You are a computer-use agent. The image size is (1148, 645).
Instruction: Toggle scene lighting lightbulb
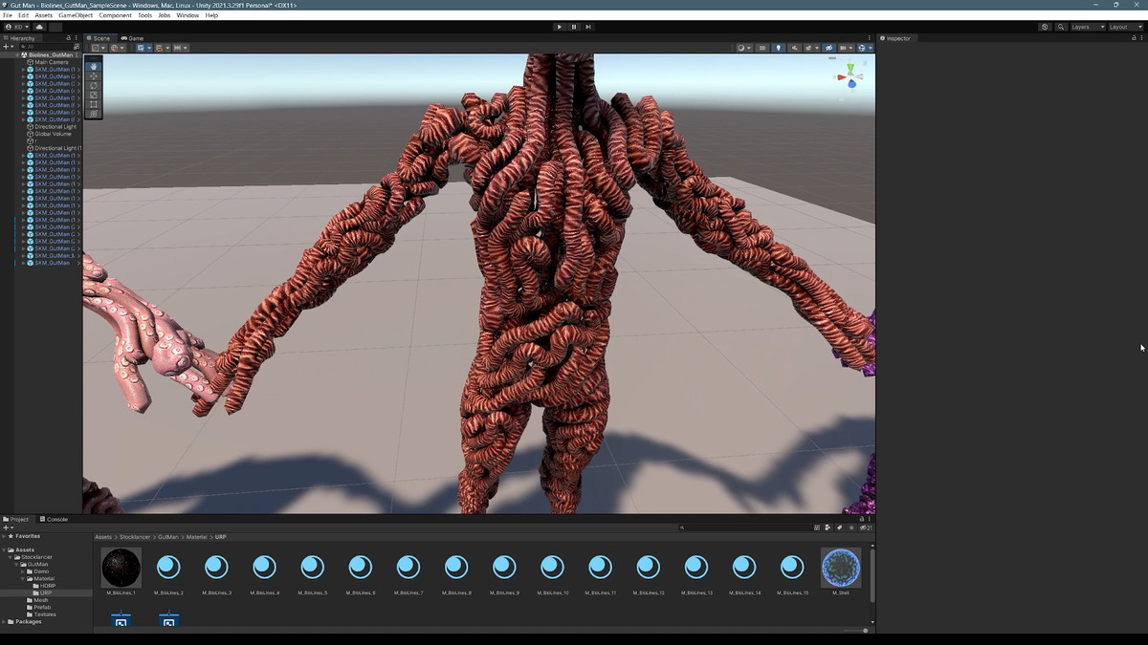(778, 48)
